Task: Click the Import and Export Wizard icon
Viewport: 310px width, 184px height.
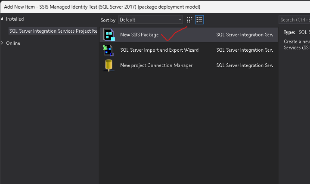Action: pos(108,50)
